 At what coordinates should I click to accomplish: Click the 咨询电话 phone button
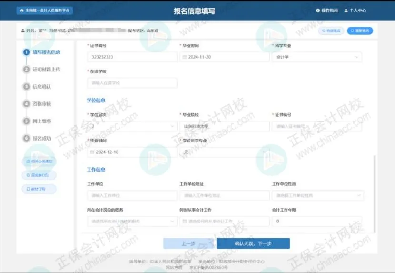pyautogui.click(x=331, y=31)
